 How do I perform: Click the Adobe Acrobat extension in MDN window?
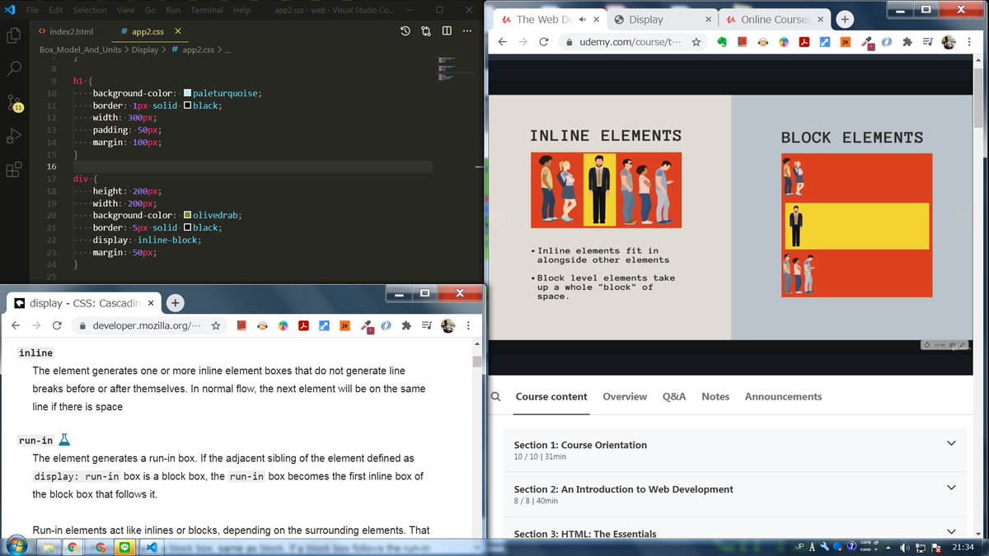coord(303,325)
